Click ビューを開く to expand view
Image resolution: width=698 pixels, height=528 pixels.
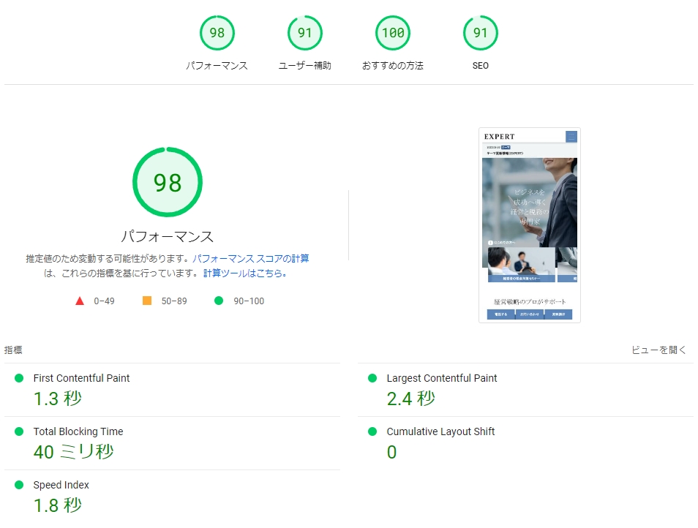coord(658,350)
